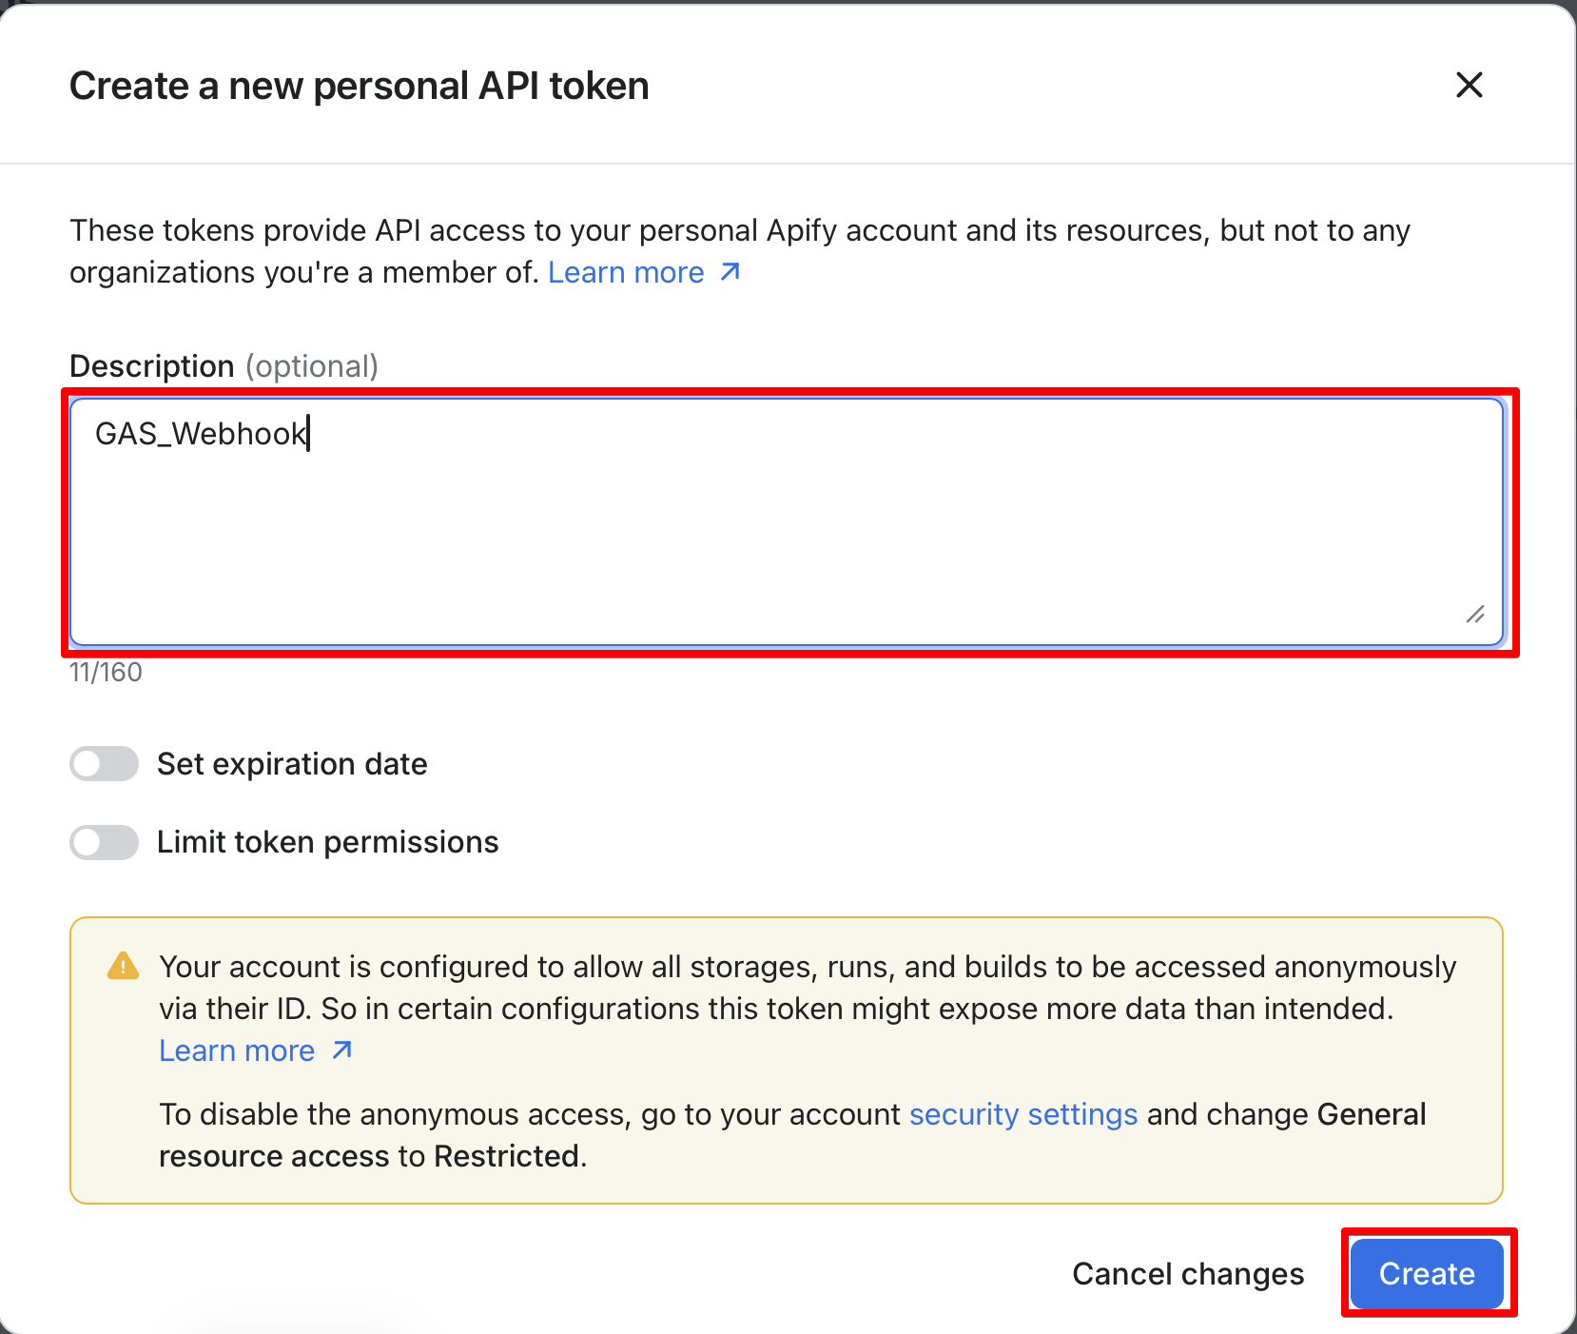This screenshot has height=1334, width=1577.
Task: Click the dialog title 'Create a new personal API token'
Action: coord(360,86)
